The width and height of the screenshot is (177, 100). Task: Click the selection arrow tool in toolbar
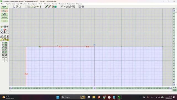14,7
